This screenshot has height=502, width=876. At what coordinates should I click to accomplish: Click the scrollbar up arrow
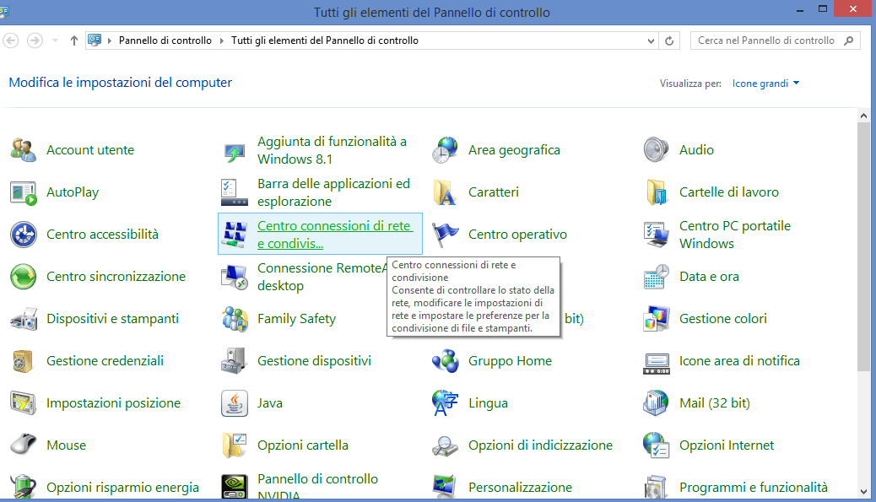[x=863, y=116]
